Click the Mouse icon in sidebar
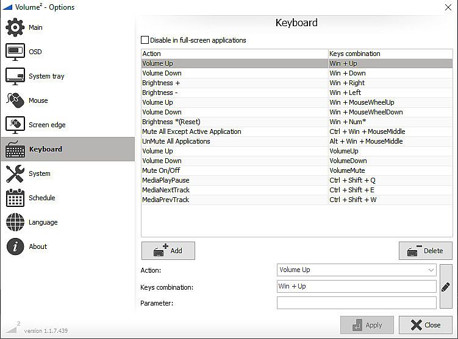Viewport: 458px width, 339px height. [15, 100]
